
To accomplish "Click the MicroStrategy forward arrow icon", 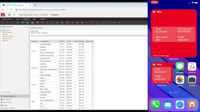I will [14, 15].
